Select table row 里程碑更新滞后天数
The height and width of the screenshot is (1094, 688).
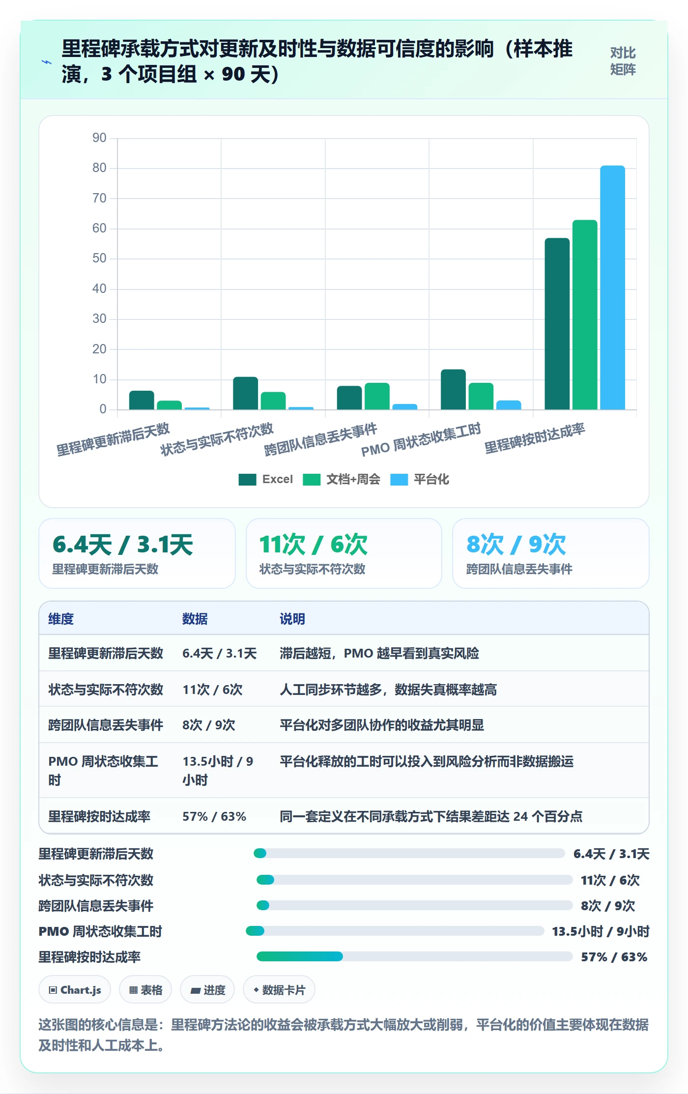(x=344, y=653)
